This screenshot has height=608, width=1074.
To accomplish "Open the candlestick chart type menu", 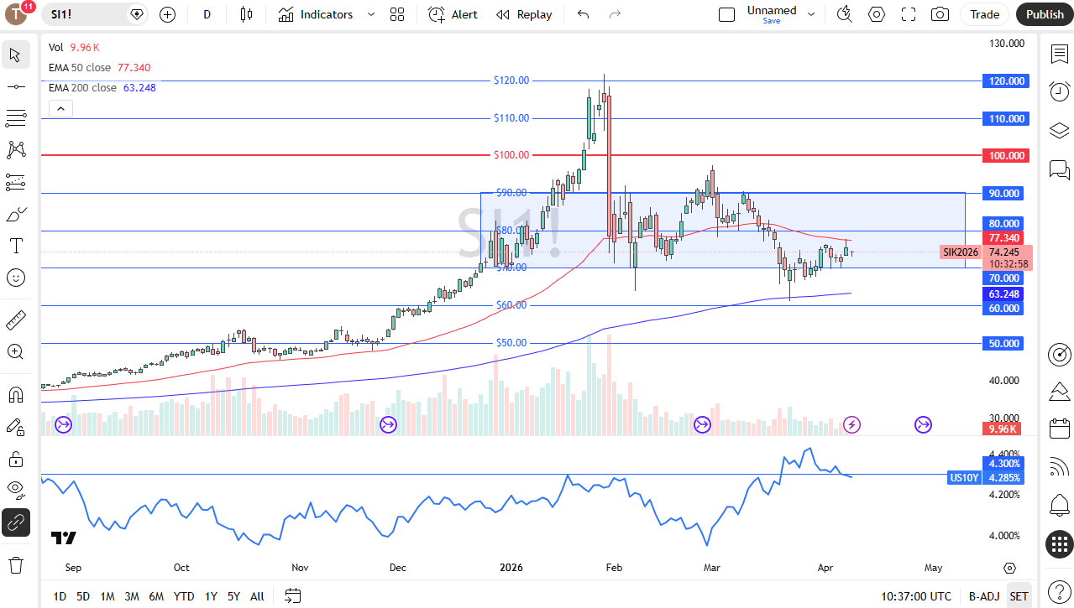I will [x=246, y=14].
